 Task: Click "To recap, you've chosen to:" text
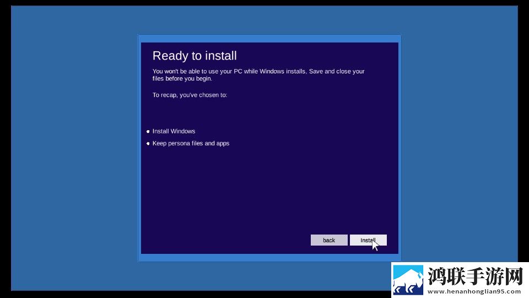190,95
